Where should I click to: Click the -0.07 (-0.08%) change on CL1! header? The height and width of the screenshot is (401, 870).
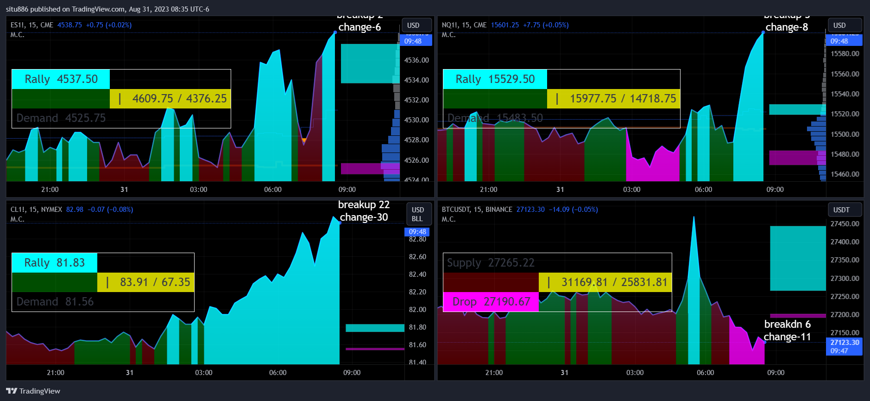(110, 210)
